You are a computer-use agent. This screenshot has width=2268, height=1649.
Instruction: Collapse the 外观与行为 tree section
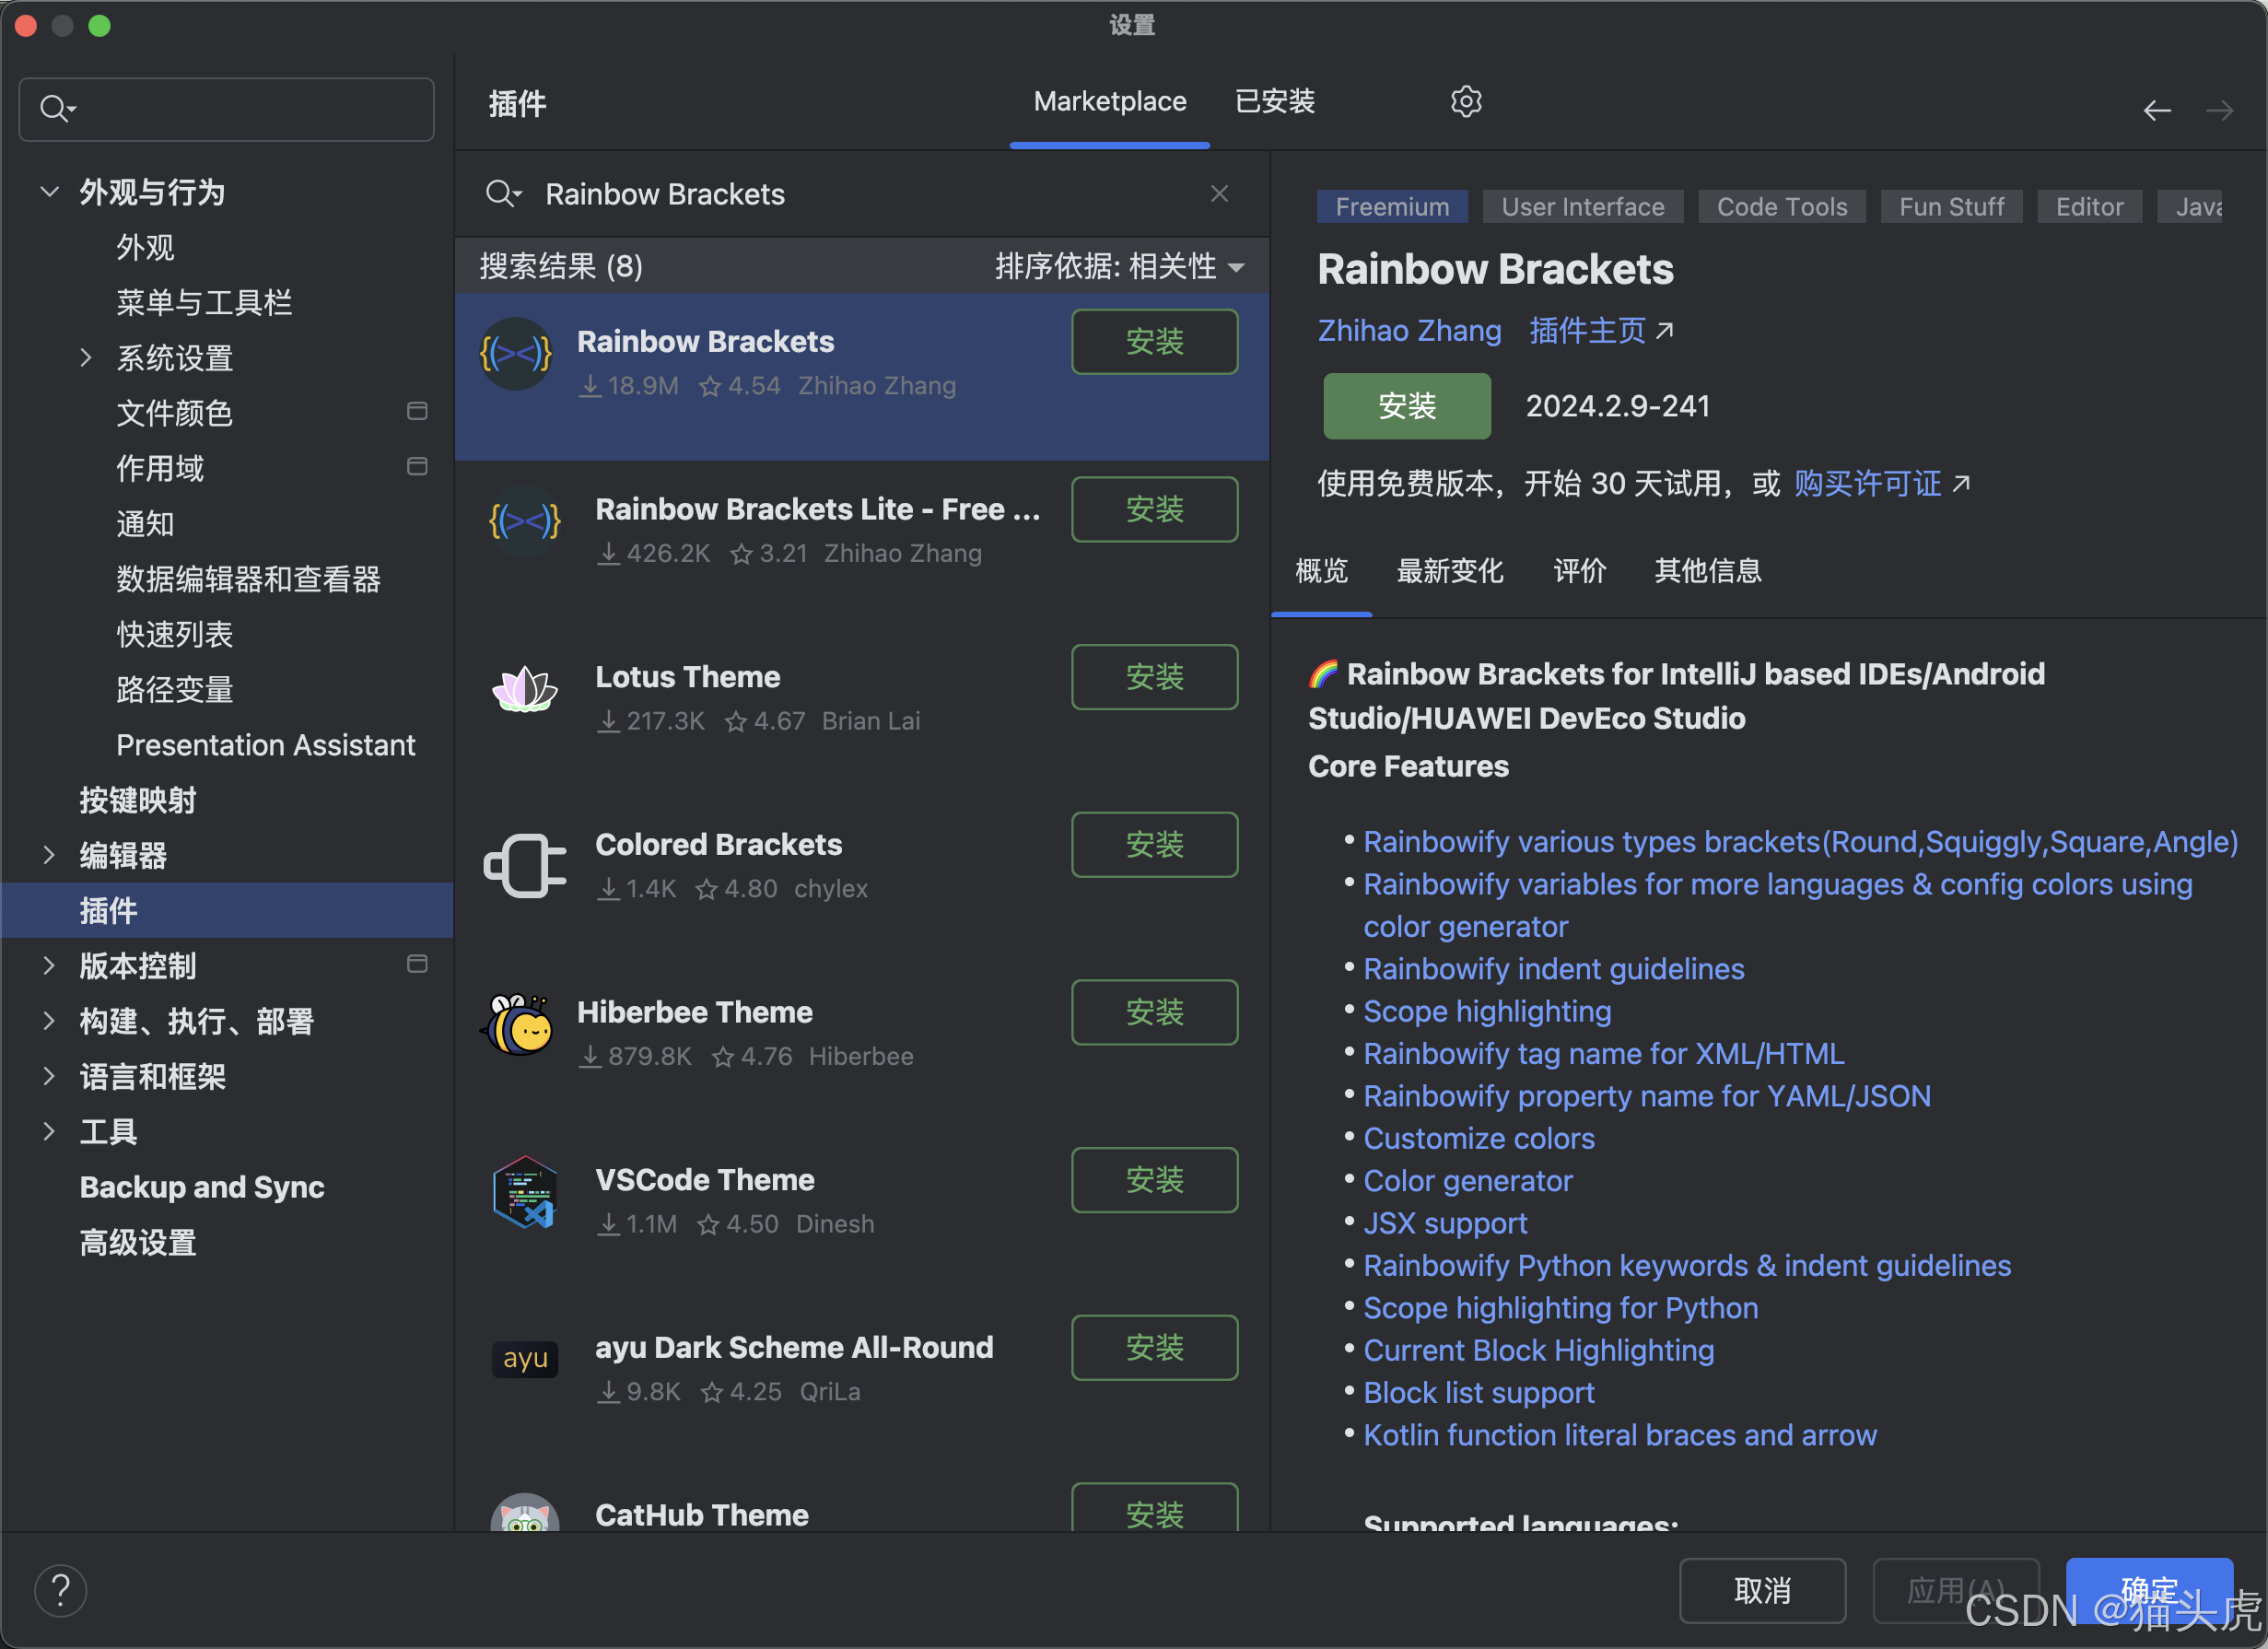tap(49, 191)
